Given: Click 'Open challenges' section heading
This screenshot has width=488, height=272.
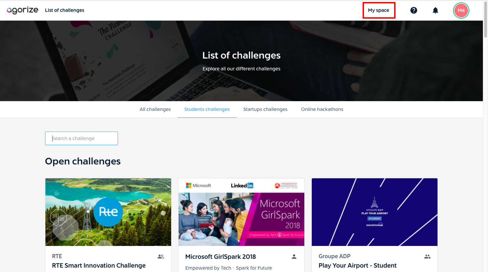Looking at the screenshot, I should [83, 161].
